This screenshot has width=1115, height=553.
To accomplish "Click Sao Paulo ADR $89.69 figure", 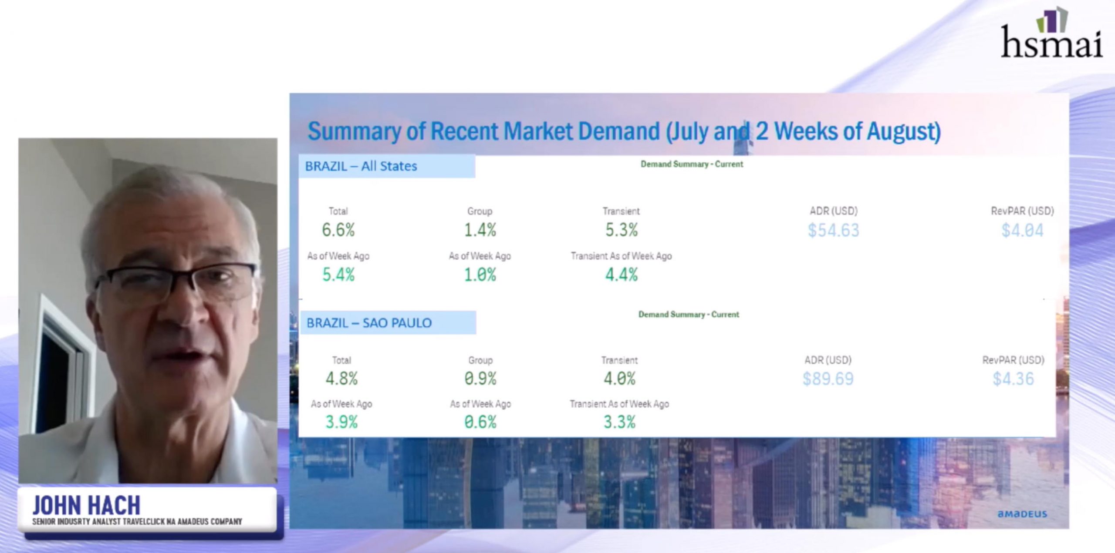I will pyautogui.click(x=828, y=379).
